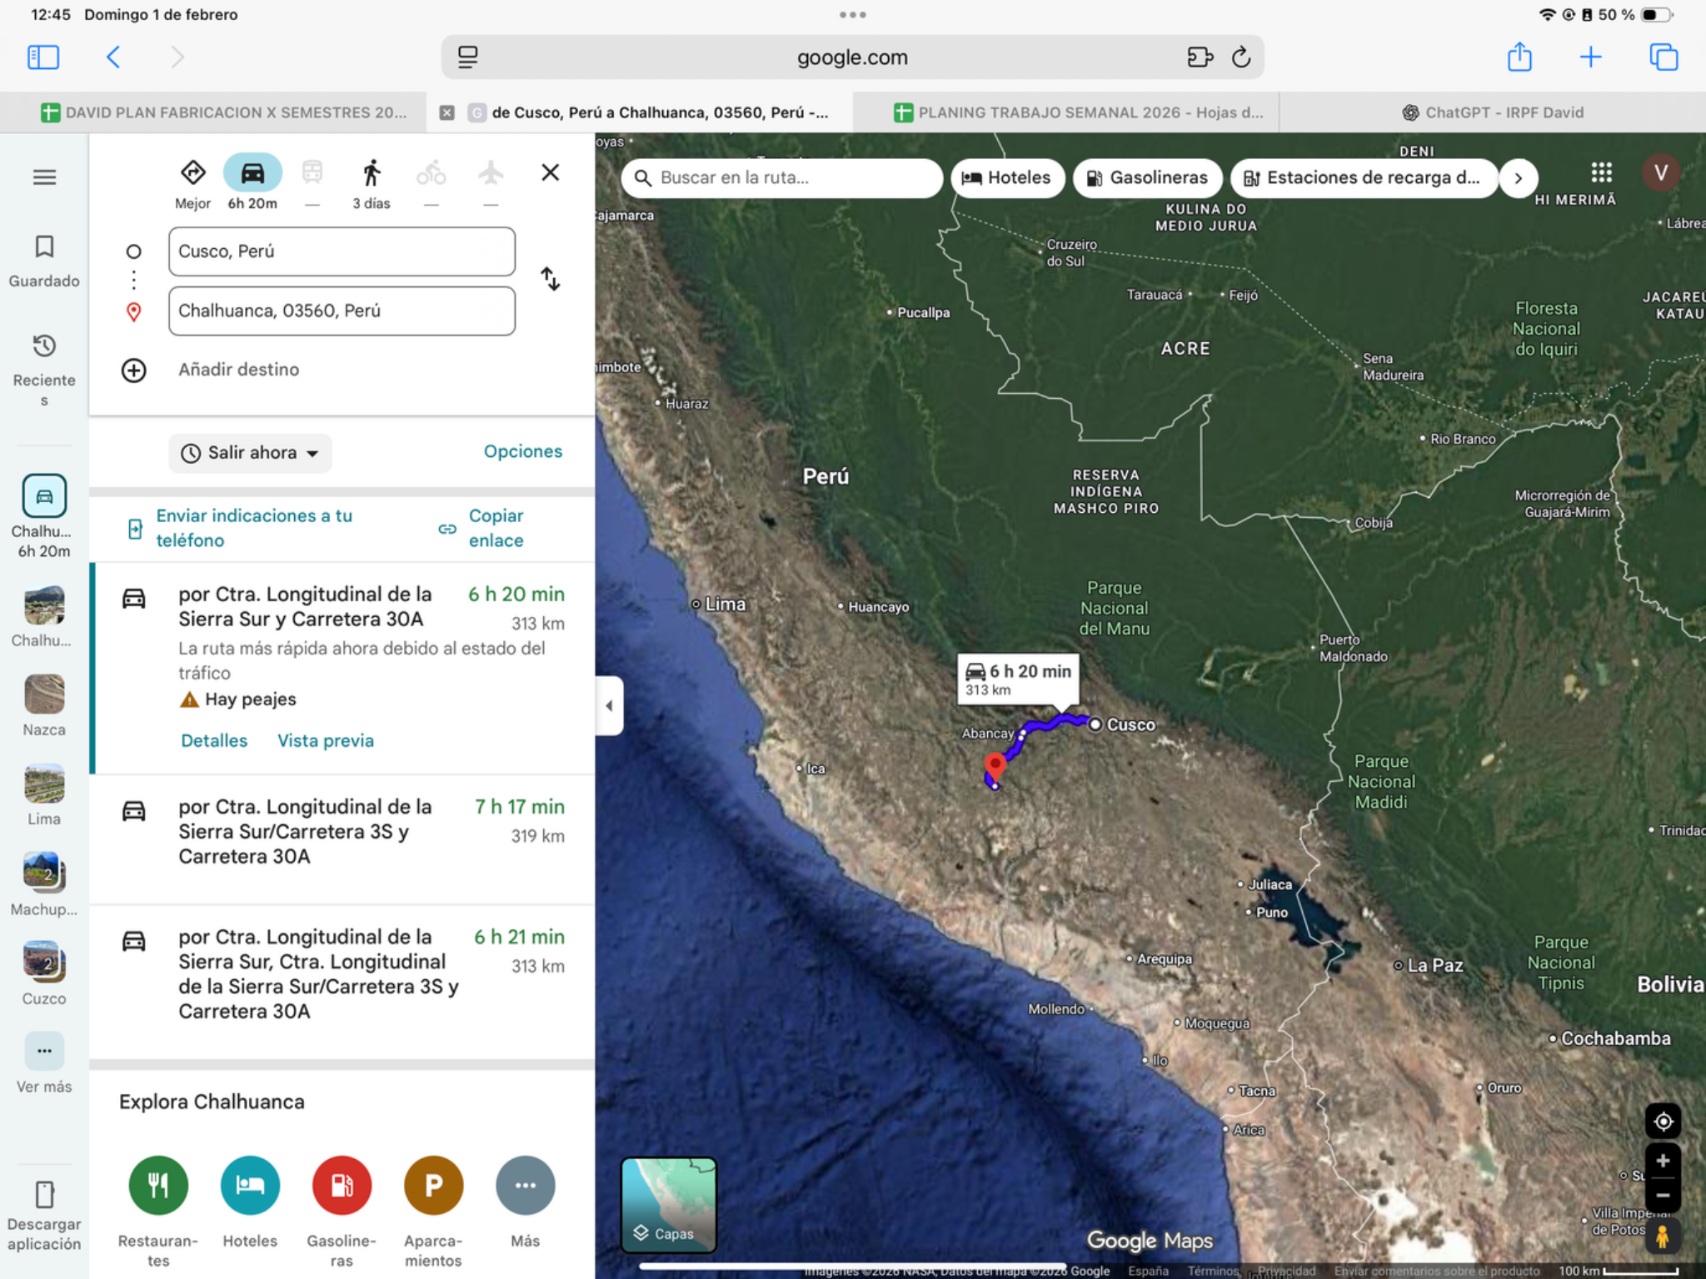Click the Cusco, Perú origin field
Image resolution: width=1706 pixels, height=1279 pixels.
[x=342, y=251]
